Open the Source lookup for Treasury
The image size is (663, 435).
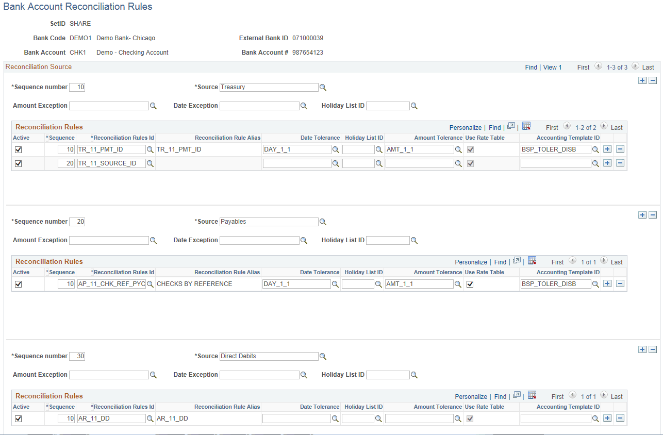click(x=323, y=87)
